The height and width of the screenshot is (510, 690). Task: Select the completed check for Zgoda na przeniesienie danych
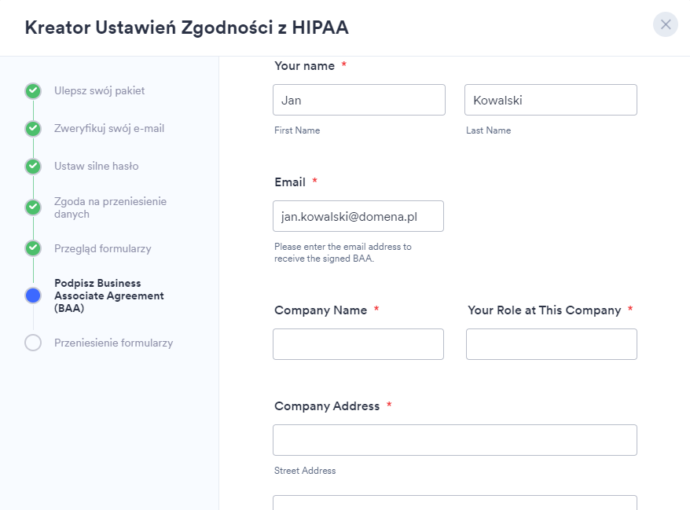click(33, 207)
